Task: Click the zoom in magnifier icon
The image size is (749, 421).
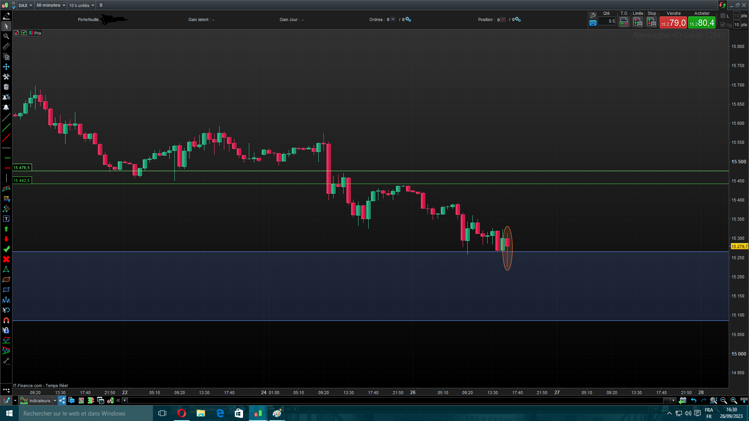Action: pyautogui.click(x=734, y=400)
